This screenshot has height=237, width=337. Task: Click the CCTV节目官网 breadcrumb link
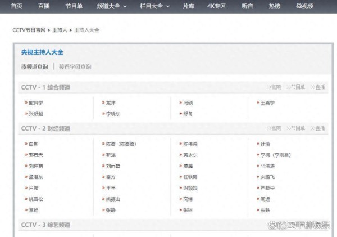29,30
